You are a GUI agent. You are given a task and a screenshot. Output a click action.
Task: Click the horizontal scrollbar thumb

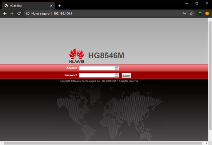click(103, 143)
